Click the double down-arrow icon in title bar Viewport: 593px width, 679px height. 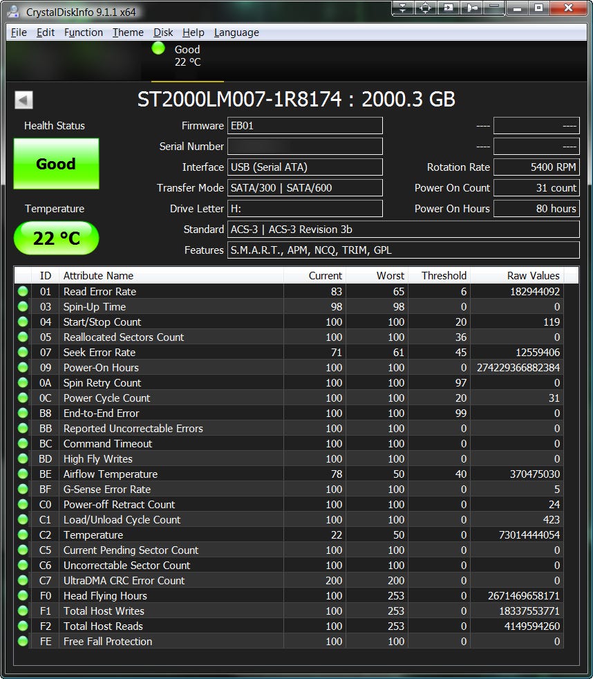click(403, 8)
